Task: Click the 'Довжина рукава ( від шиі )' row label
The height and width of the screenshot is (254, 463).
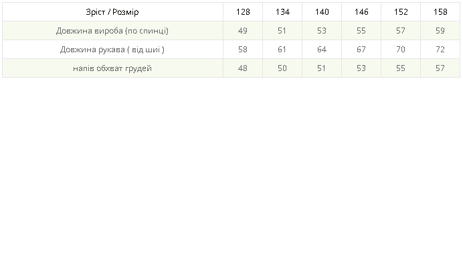Action: tap(112, 50)
